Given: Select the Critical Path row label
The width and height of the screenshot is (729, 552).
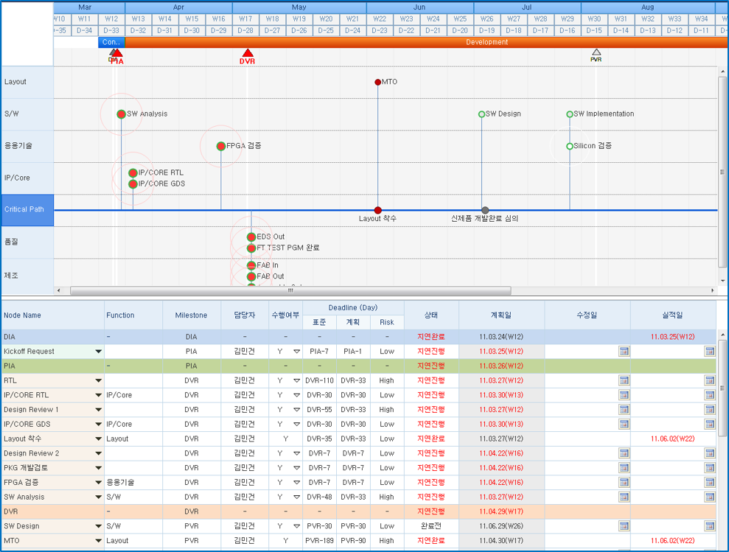Looking at the screenshot, I should coord(27,210).
